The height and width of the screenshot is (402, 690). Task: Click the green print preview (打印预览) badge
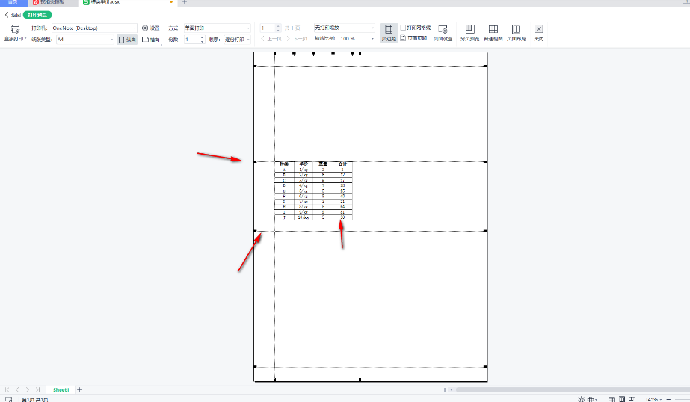tap(37, 15)
